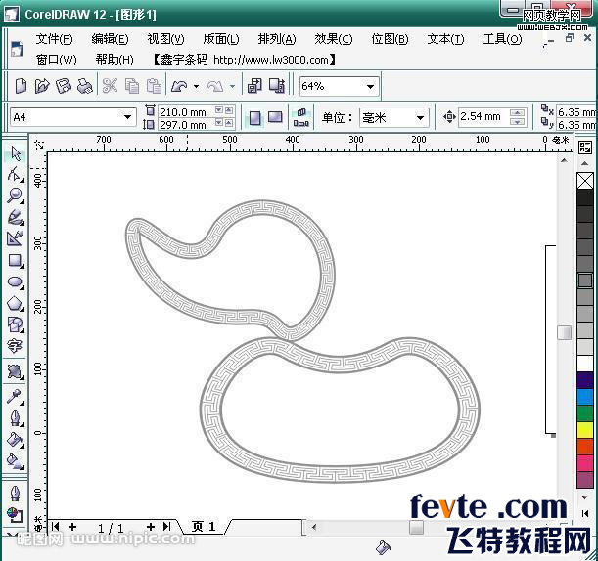Viewport: 598px width, 561px height.
Task: Open the 编辑(E) menu
Action: tap(110, 39)
